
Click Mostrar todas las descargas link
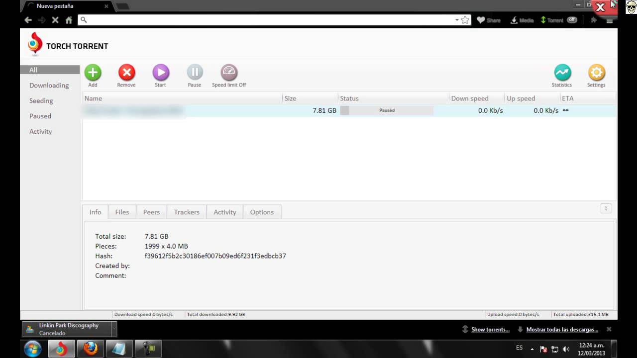click(x=562, y=330)
